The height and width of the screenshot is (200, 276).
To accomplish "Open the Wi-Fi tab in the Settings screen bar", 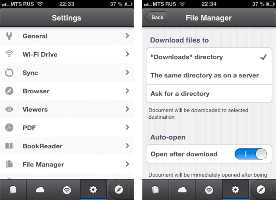I will 67,190.
